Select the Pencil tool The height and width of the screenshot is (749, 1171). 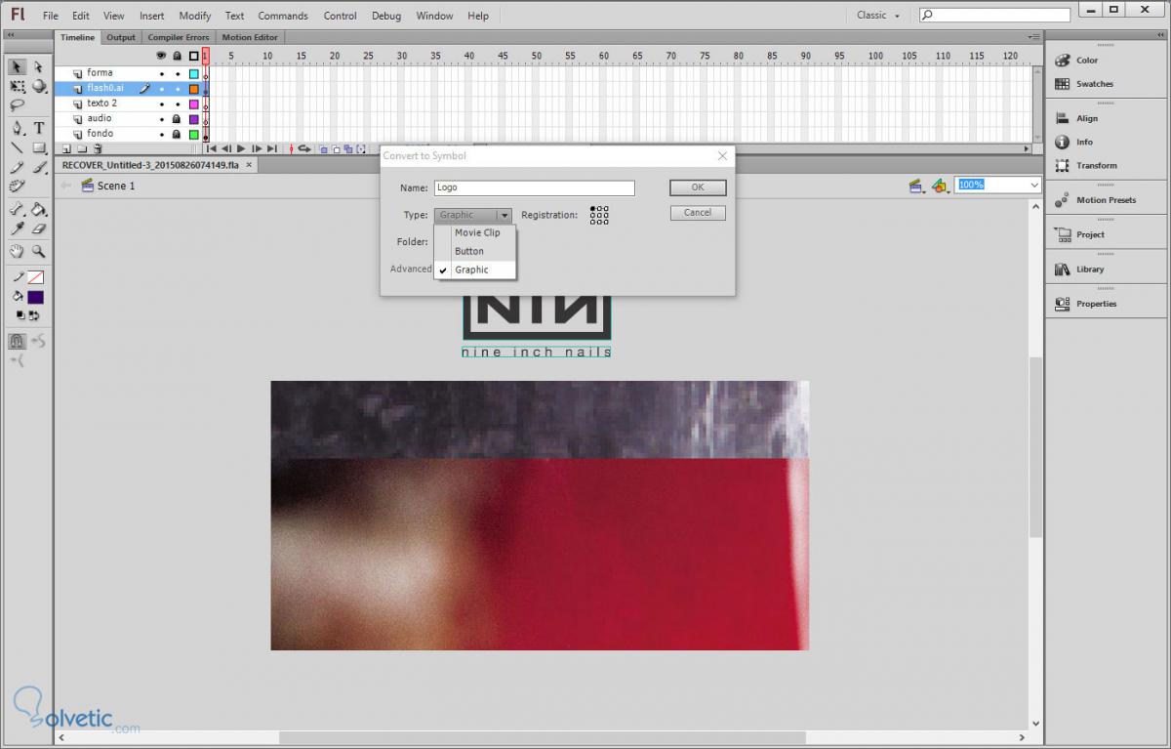pos(18,167)
